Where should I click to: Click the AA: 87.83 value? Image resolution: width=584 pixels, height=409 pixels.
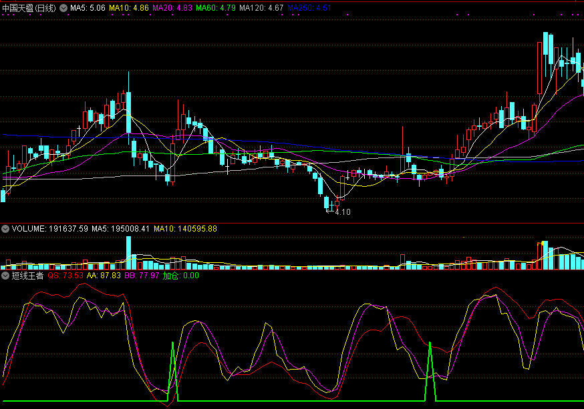point(104,276)
